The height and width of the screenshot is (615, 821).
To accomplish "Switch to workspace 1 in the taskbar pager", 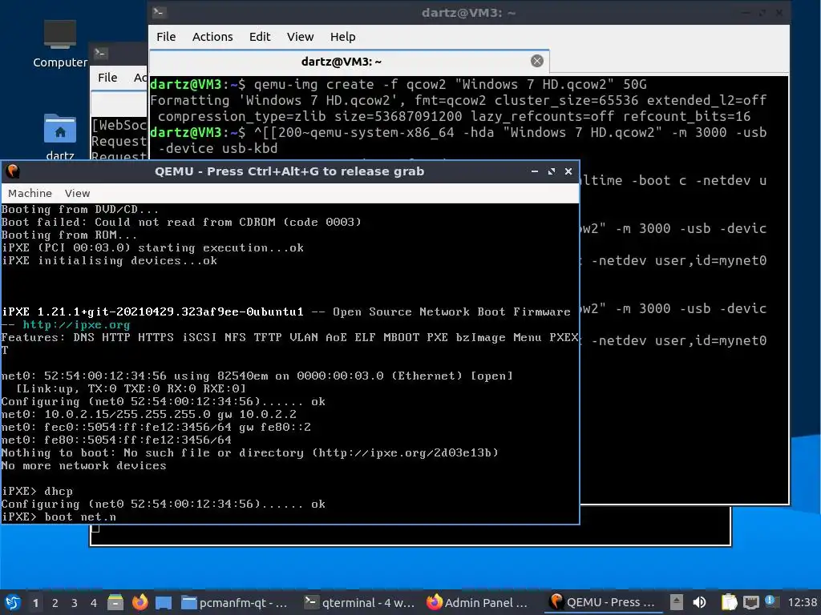I will [x=35, y=603].
